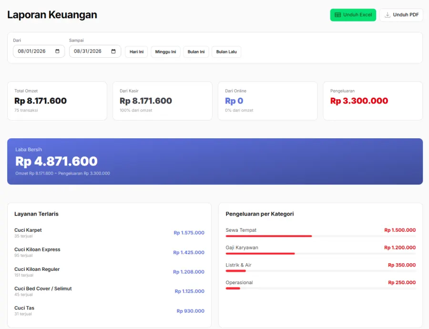Open calendar picker icon in Sampai date field

coord(113,51)
